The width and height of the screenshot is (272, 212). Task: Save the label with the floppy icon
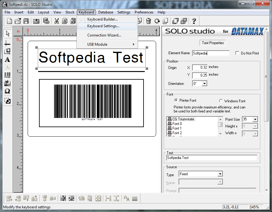point(26,21)
